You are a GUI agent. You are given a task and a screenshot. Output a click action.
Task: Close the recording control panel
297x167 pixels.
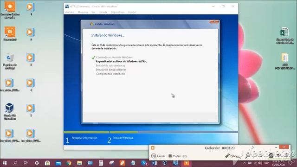click(284, 147)
